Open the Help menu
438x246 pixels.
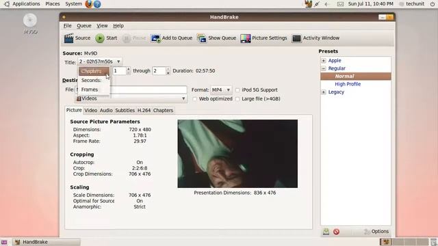[x=118, y=26]
